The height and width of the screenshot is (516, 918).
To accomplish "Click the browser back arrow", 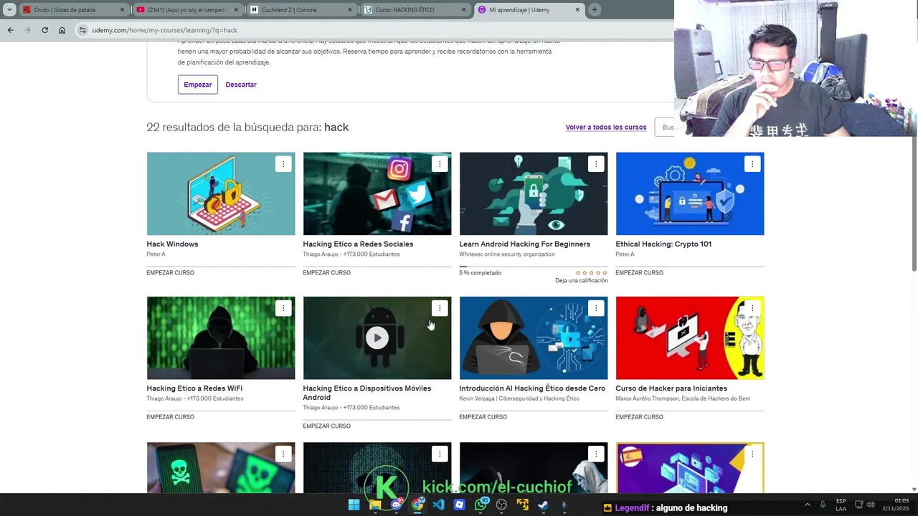I will (10, 30).
